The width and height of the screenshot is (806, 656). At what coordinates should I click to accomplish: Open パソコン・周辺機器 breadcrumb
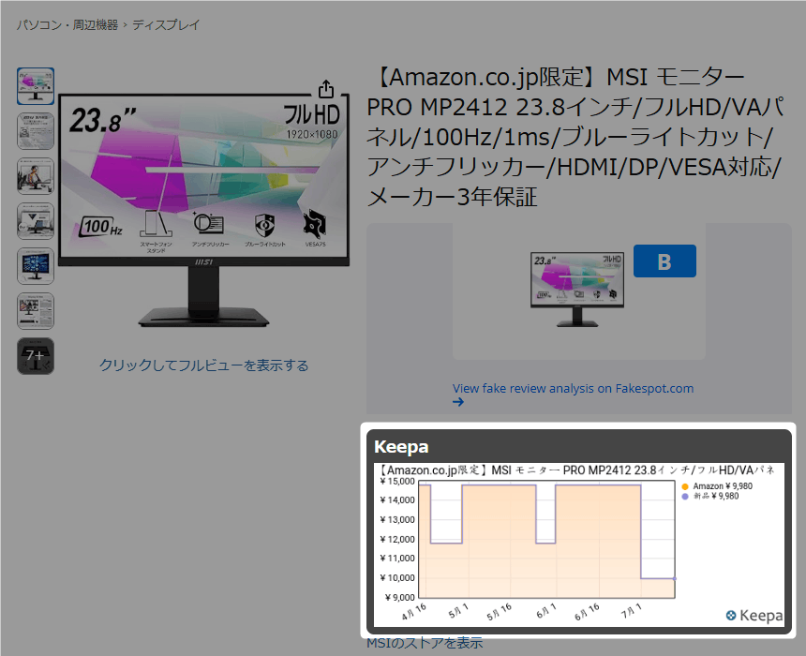click(67, 24)
